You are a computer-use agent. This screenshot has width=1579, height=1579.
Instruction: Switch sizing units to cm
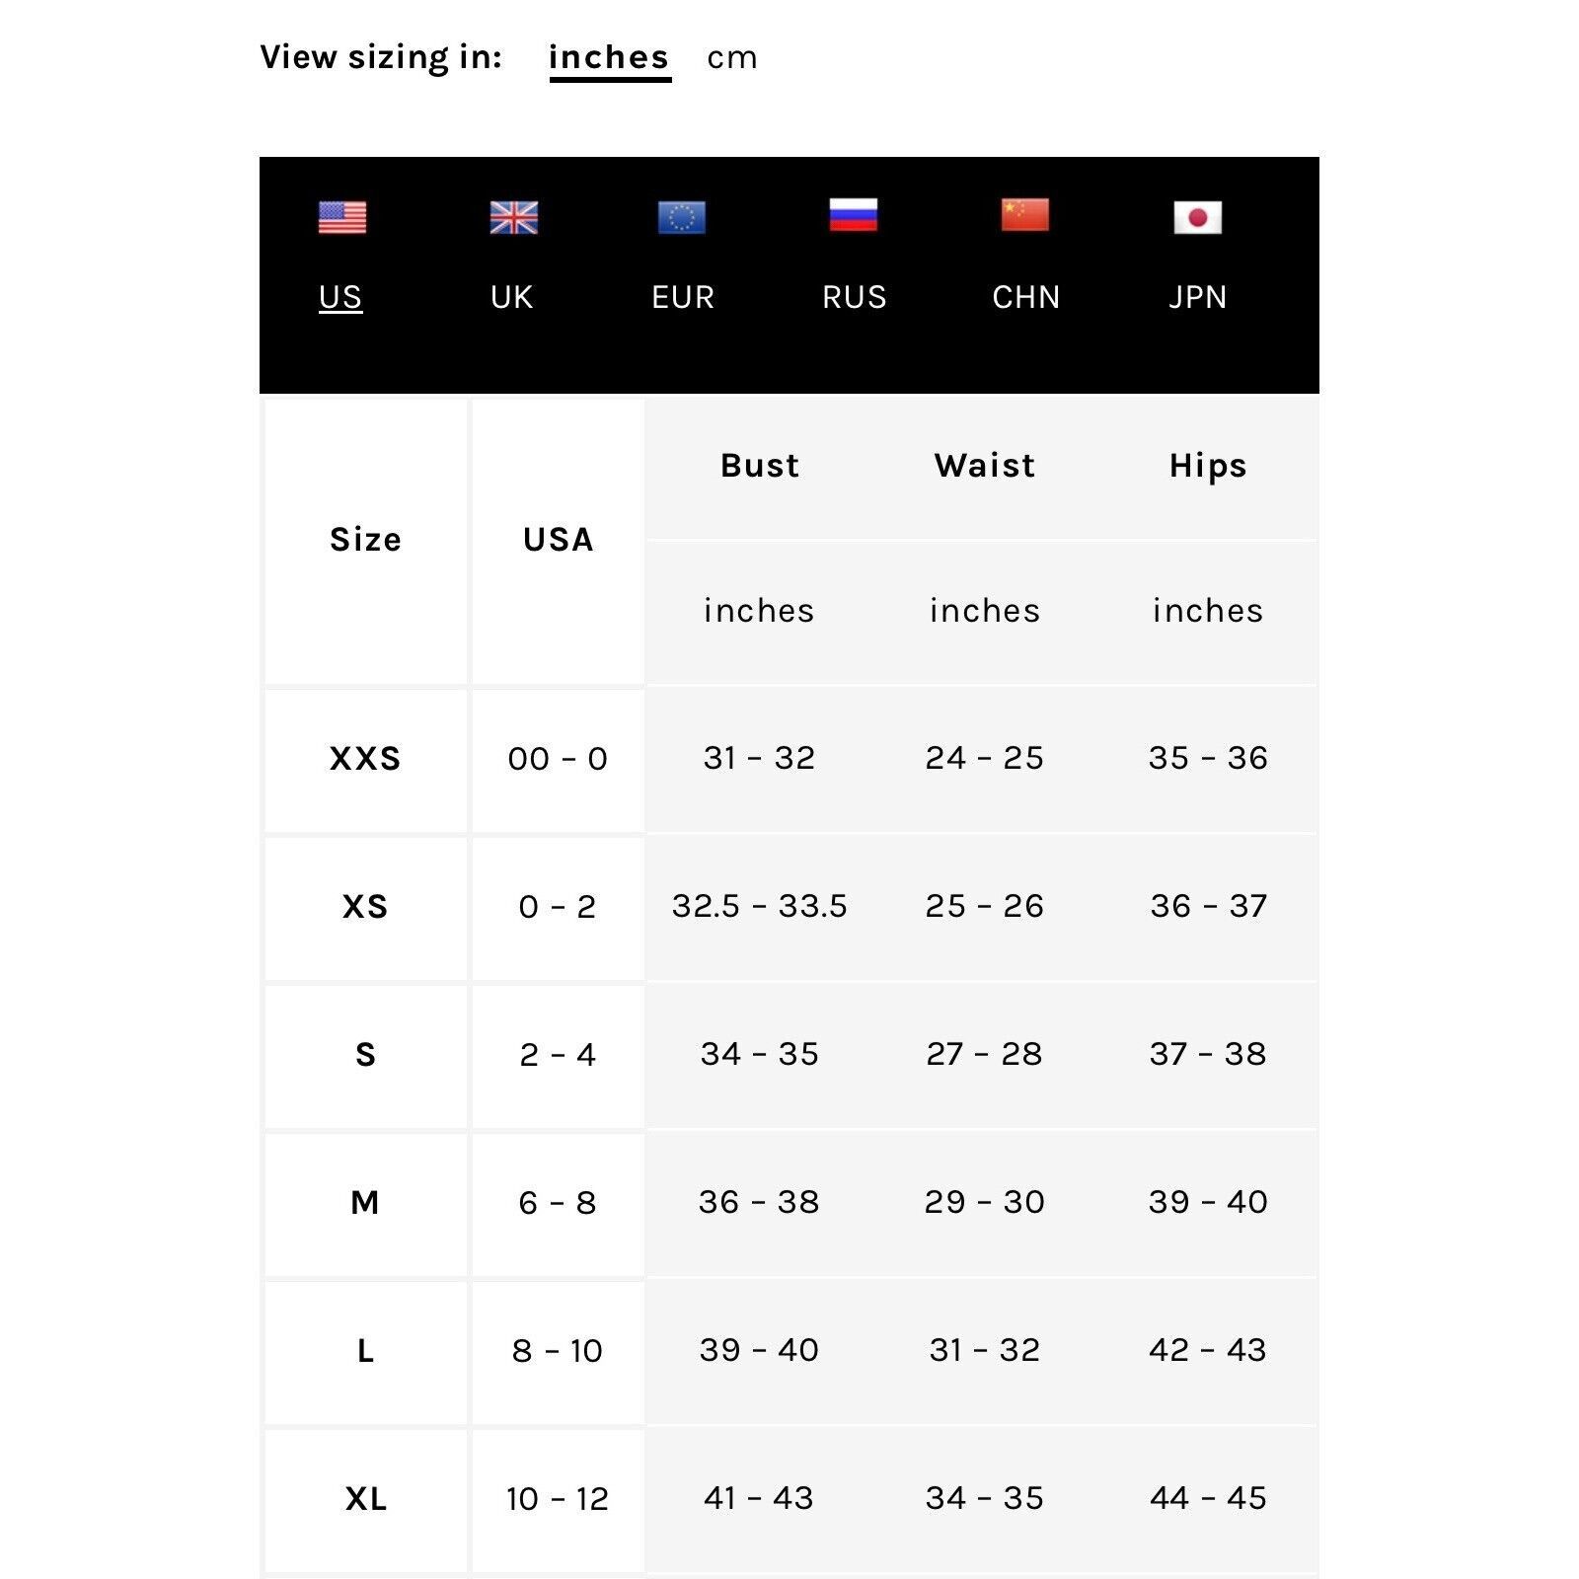click(732, 58)
